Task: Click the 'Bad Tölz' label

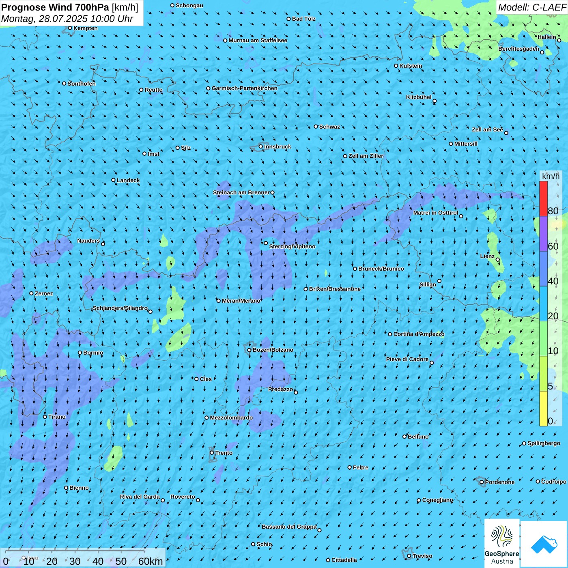Action: [303, 19]
